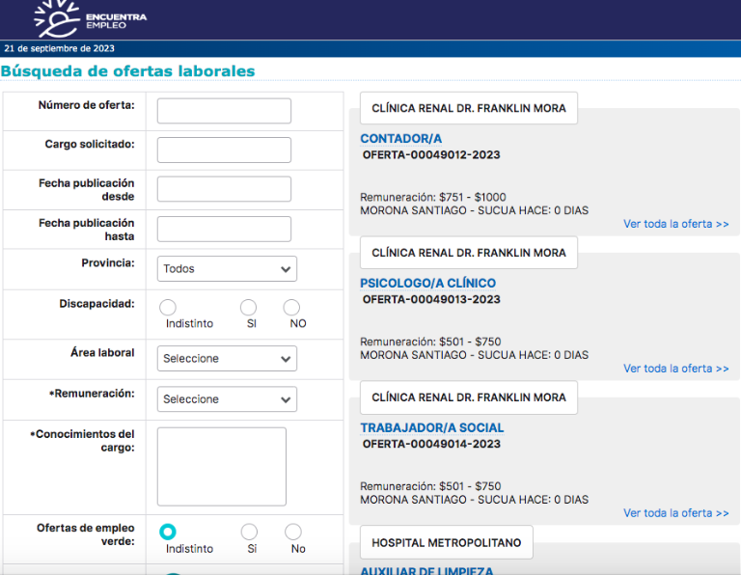Select Indistinto for Ofertas de empleo verde
Image resolution: width=741 pixels, height=575 pixels.
click(x=168, y=532)
